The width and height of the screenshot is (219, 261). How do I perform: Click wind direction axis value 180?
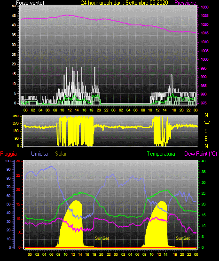pos(16,131)
